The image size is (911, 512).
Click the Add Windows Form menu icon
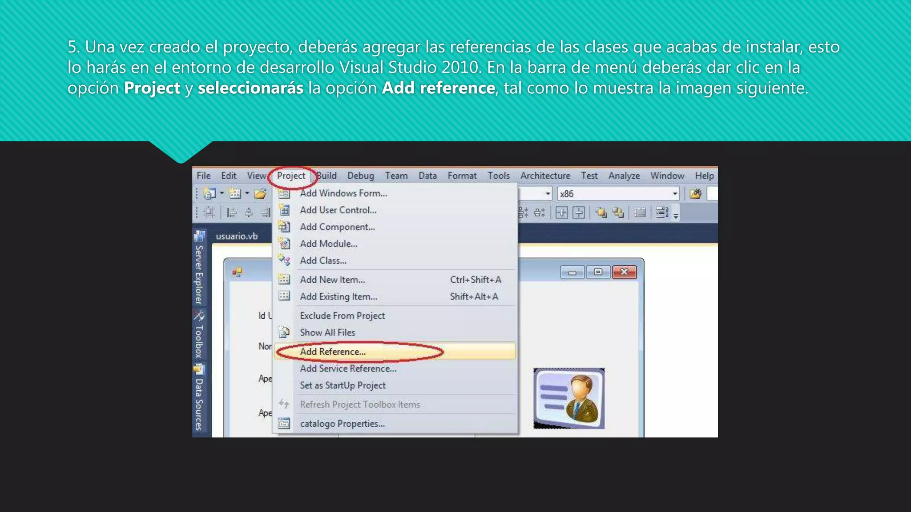click(284, 193)
